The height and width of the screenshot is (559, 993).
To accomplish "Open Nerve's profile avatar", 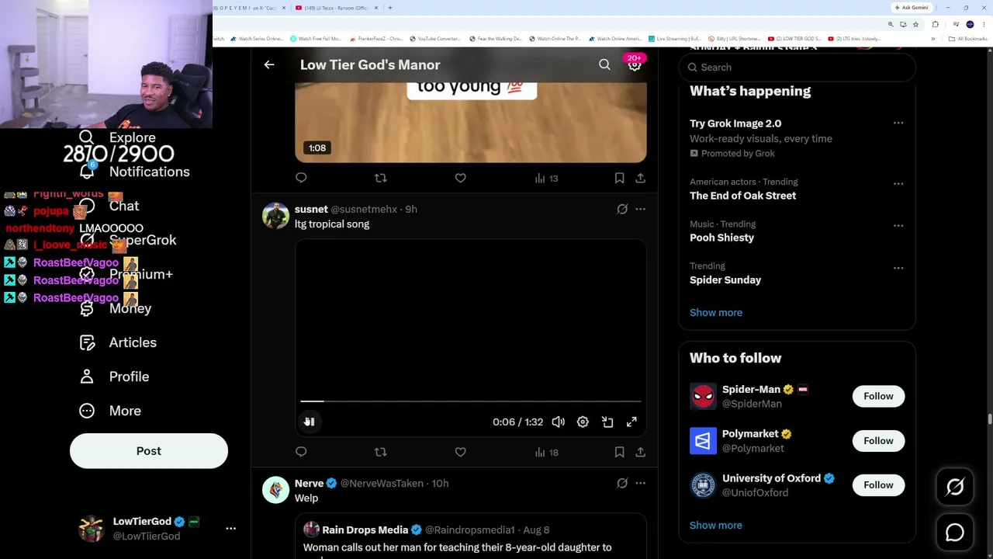I will click(275, 490).
